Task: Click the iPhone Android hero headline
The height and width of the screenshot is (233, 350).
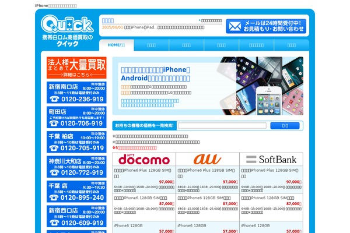Action: tap(156, 74)
